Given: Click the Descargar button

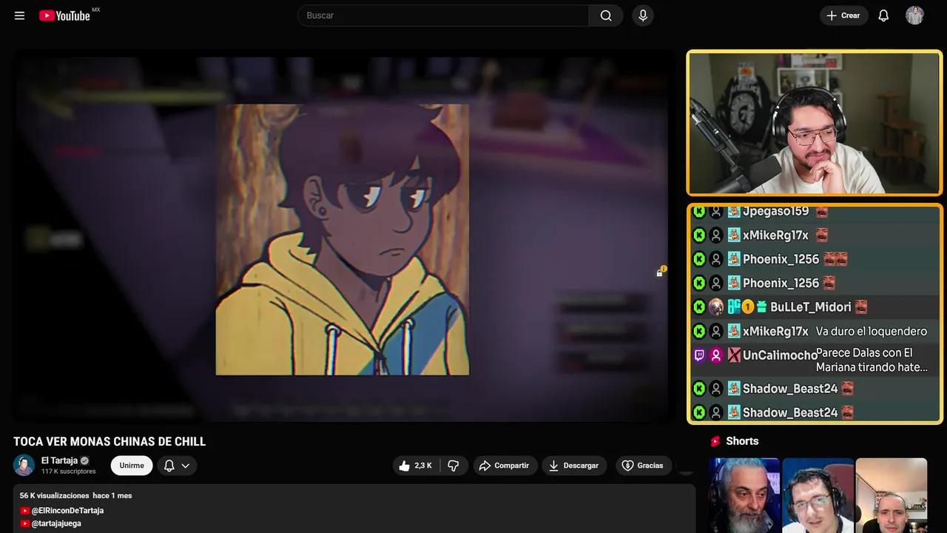Looking at the screenshot, I should 573,466.
